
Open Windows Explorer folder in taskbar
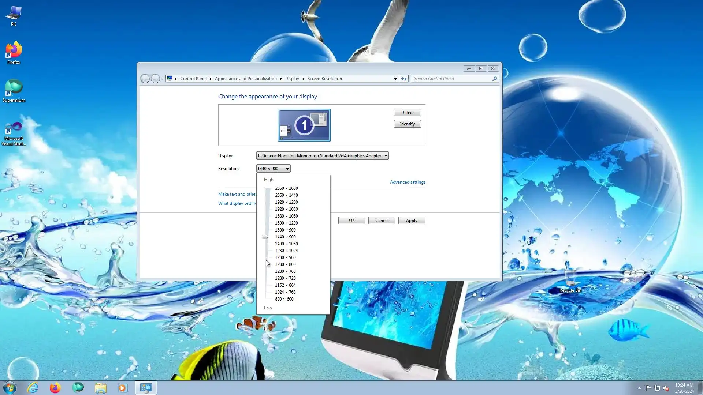coord(100,388)
